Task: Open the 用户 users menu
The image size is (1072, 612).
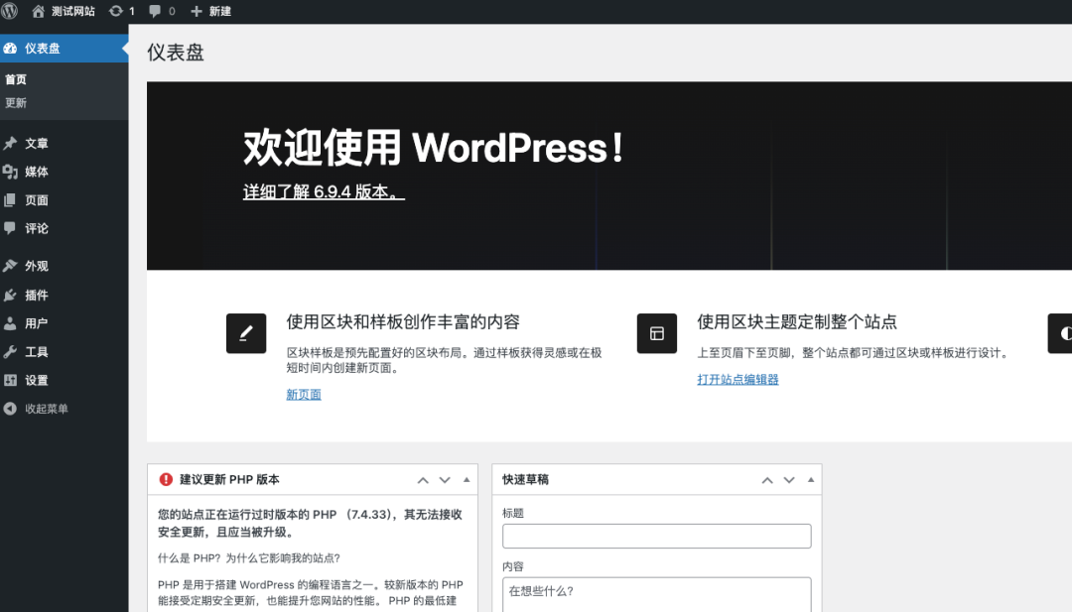Action: click(65, 323)
